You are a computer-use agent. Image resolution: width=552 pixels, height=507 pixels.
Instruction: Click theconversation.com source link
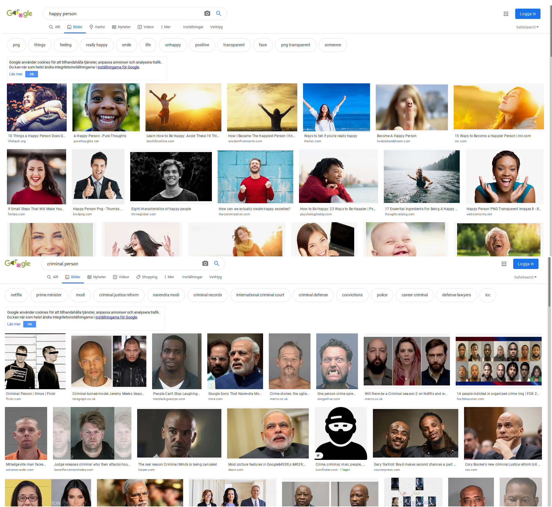234,214
